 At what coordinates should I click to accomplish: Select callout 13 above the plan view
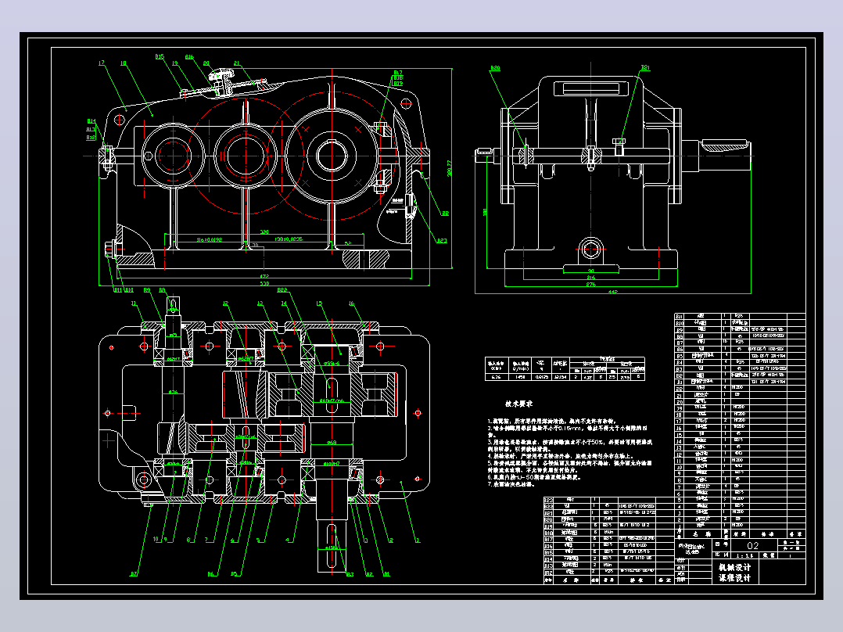(260, 303)
